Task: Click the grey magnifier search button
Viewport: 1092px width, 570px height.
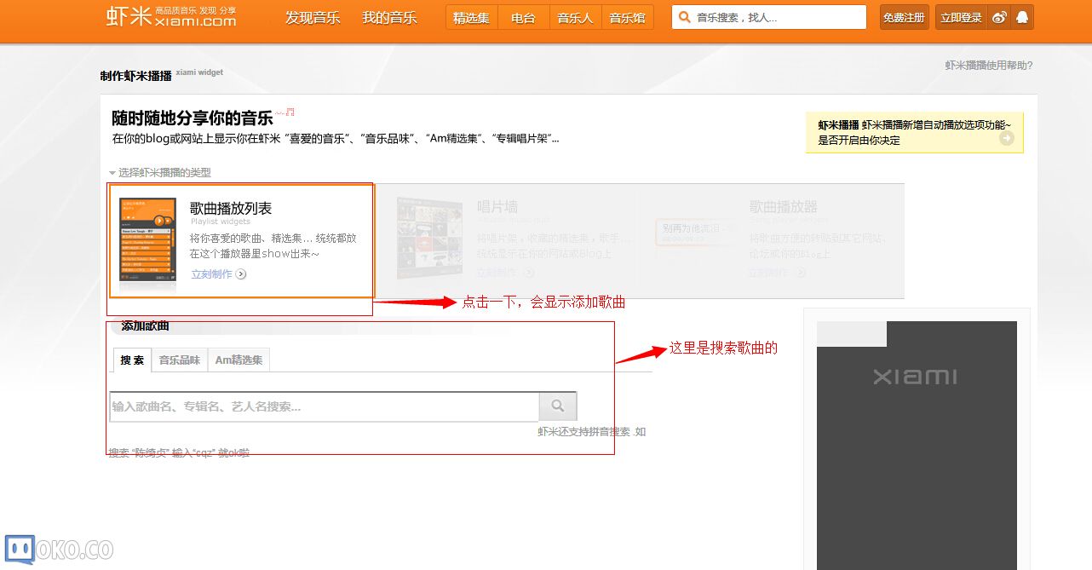Action: [x=558, y=406]
